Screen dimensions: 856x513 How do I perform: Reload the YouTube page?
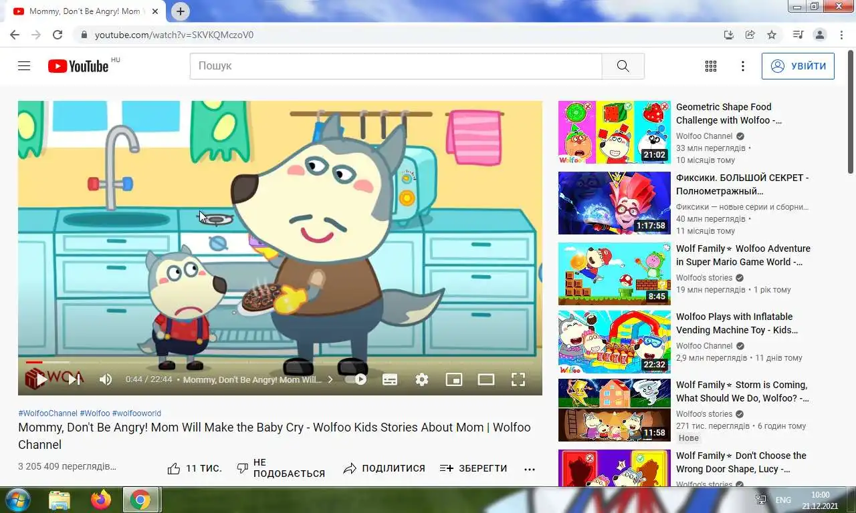point(58,35)
